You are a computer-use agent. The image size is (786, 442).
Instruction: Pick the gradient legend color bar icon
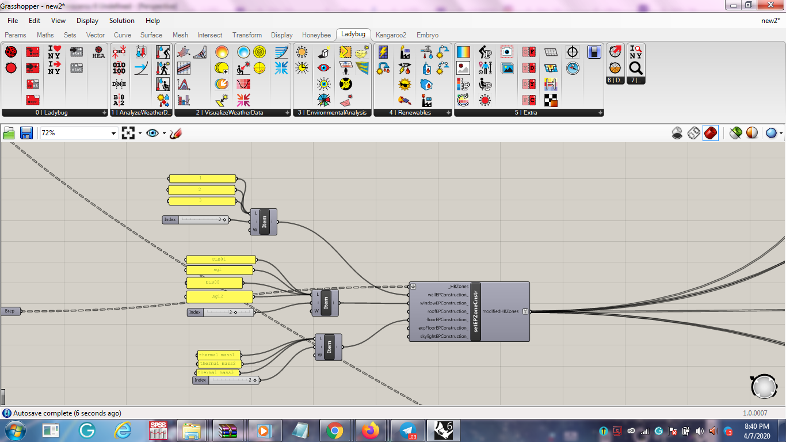[x=463, y=52]
